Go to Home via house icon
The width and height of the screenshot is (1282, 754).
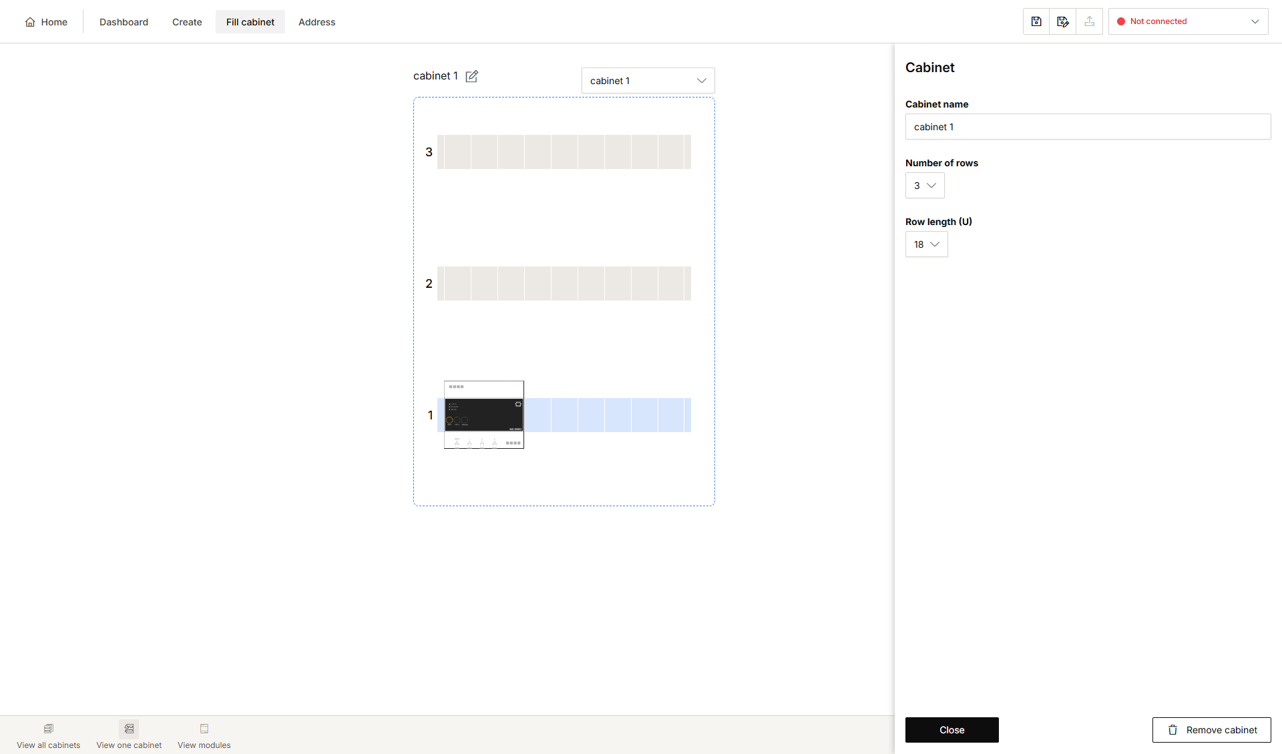point(30,22)
